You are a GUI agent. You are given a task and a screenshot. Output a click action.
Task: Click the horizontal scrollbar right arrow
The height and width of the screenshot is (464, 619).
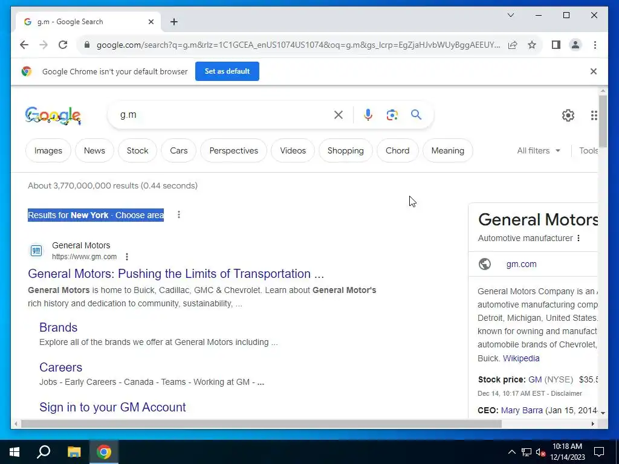pyautogui.click(x=592, y=424)
